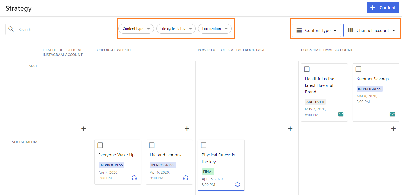Click the search magnifier icon
402x195 pixels.
[x=11, y=29]
